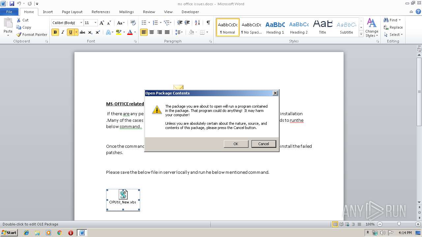
Task: Click OK in Open Package Contents dialog
Action: [236, 144]
